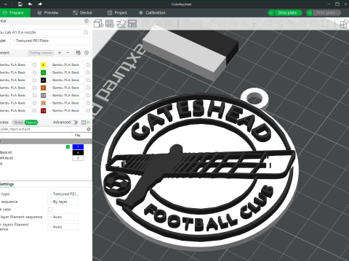
Task: Click the Auto orient toolbar icon
Action: tap(121, 23)
